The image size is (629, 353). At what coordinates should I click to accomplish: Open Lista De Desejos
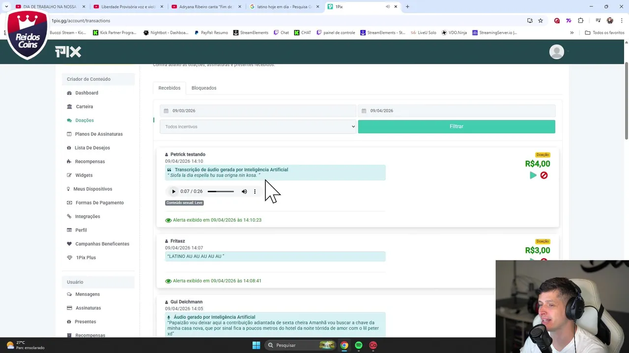[x=92, y=148]
